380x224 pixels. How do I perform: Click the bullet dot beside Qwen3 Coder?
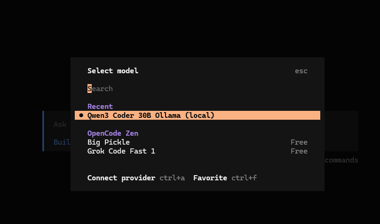(81, 116)
